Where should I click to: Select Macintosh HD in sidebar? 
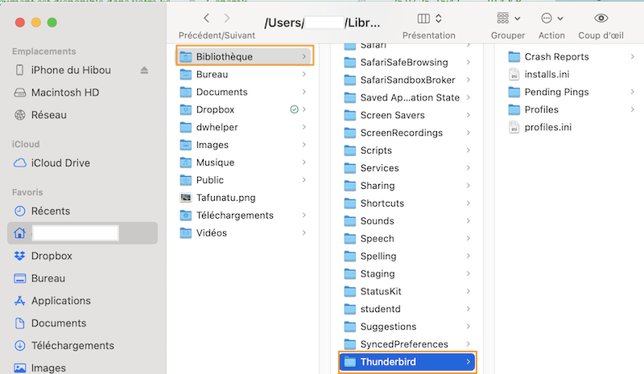click(64, 92)
